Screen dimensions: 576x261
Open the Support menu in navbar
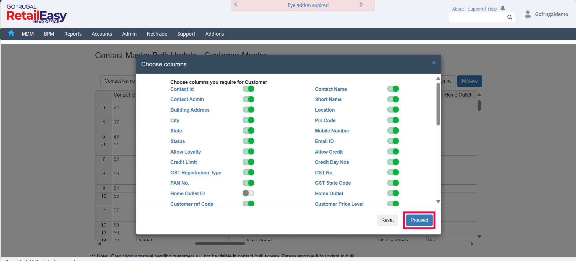[186, 34]
